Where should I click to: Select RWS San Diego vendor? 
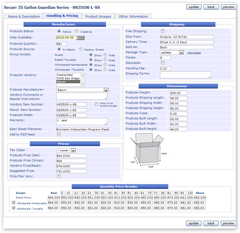(x=68, y=78)
